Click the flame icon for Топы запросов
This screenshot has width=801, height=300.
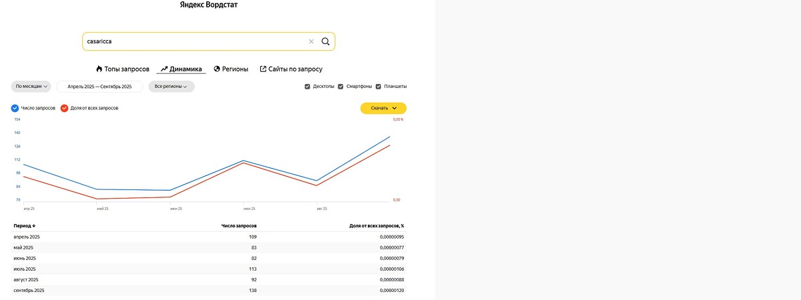click(99, 69)
